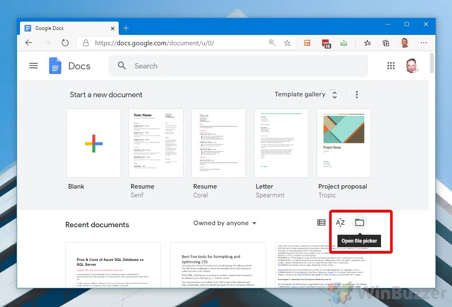This screenshot has height=307, width=452.
Task: Open the Pros & Cons of Azure SQL document
Action: pyautogui.click(x=113, y=265)
